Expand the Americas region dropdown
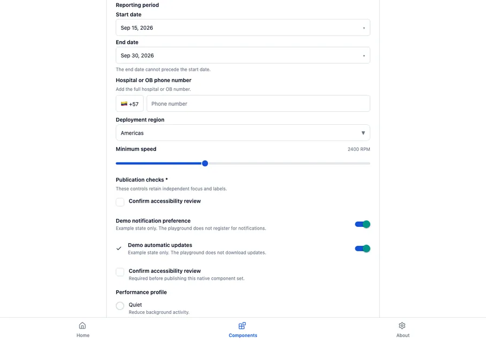The width and height of the screenshot is (486, 342). (x=242, y=133)
